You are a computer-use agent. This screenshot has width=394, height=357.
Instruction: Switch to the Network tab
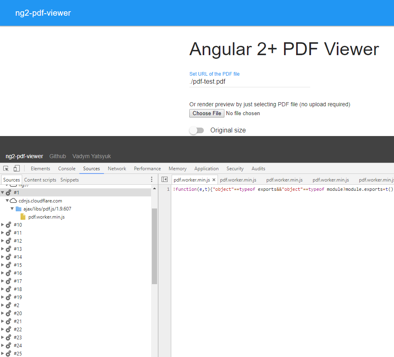click(117, 168)
